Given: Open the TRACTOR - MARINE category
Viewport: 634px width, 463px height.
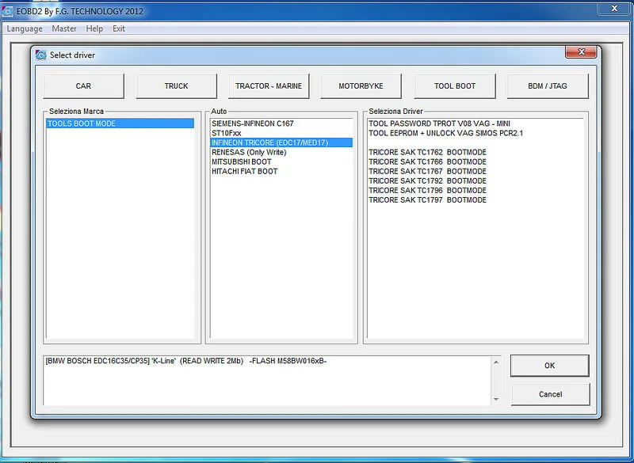Looking at the screenshot, I should [269, 86].
